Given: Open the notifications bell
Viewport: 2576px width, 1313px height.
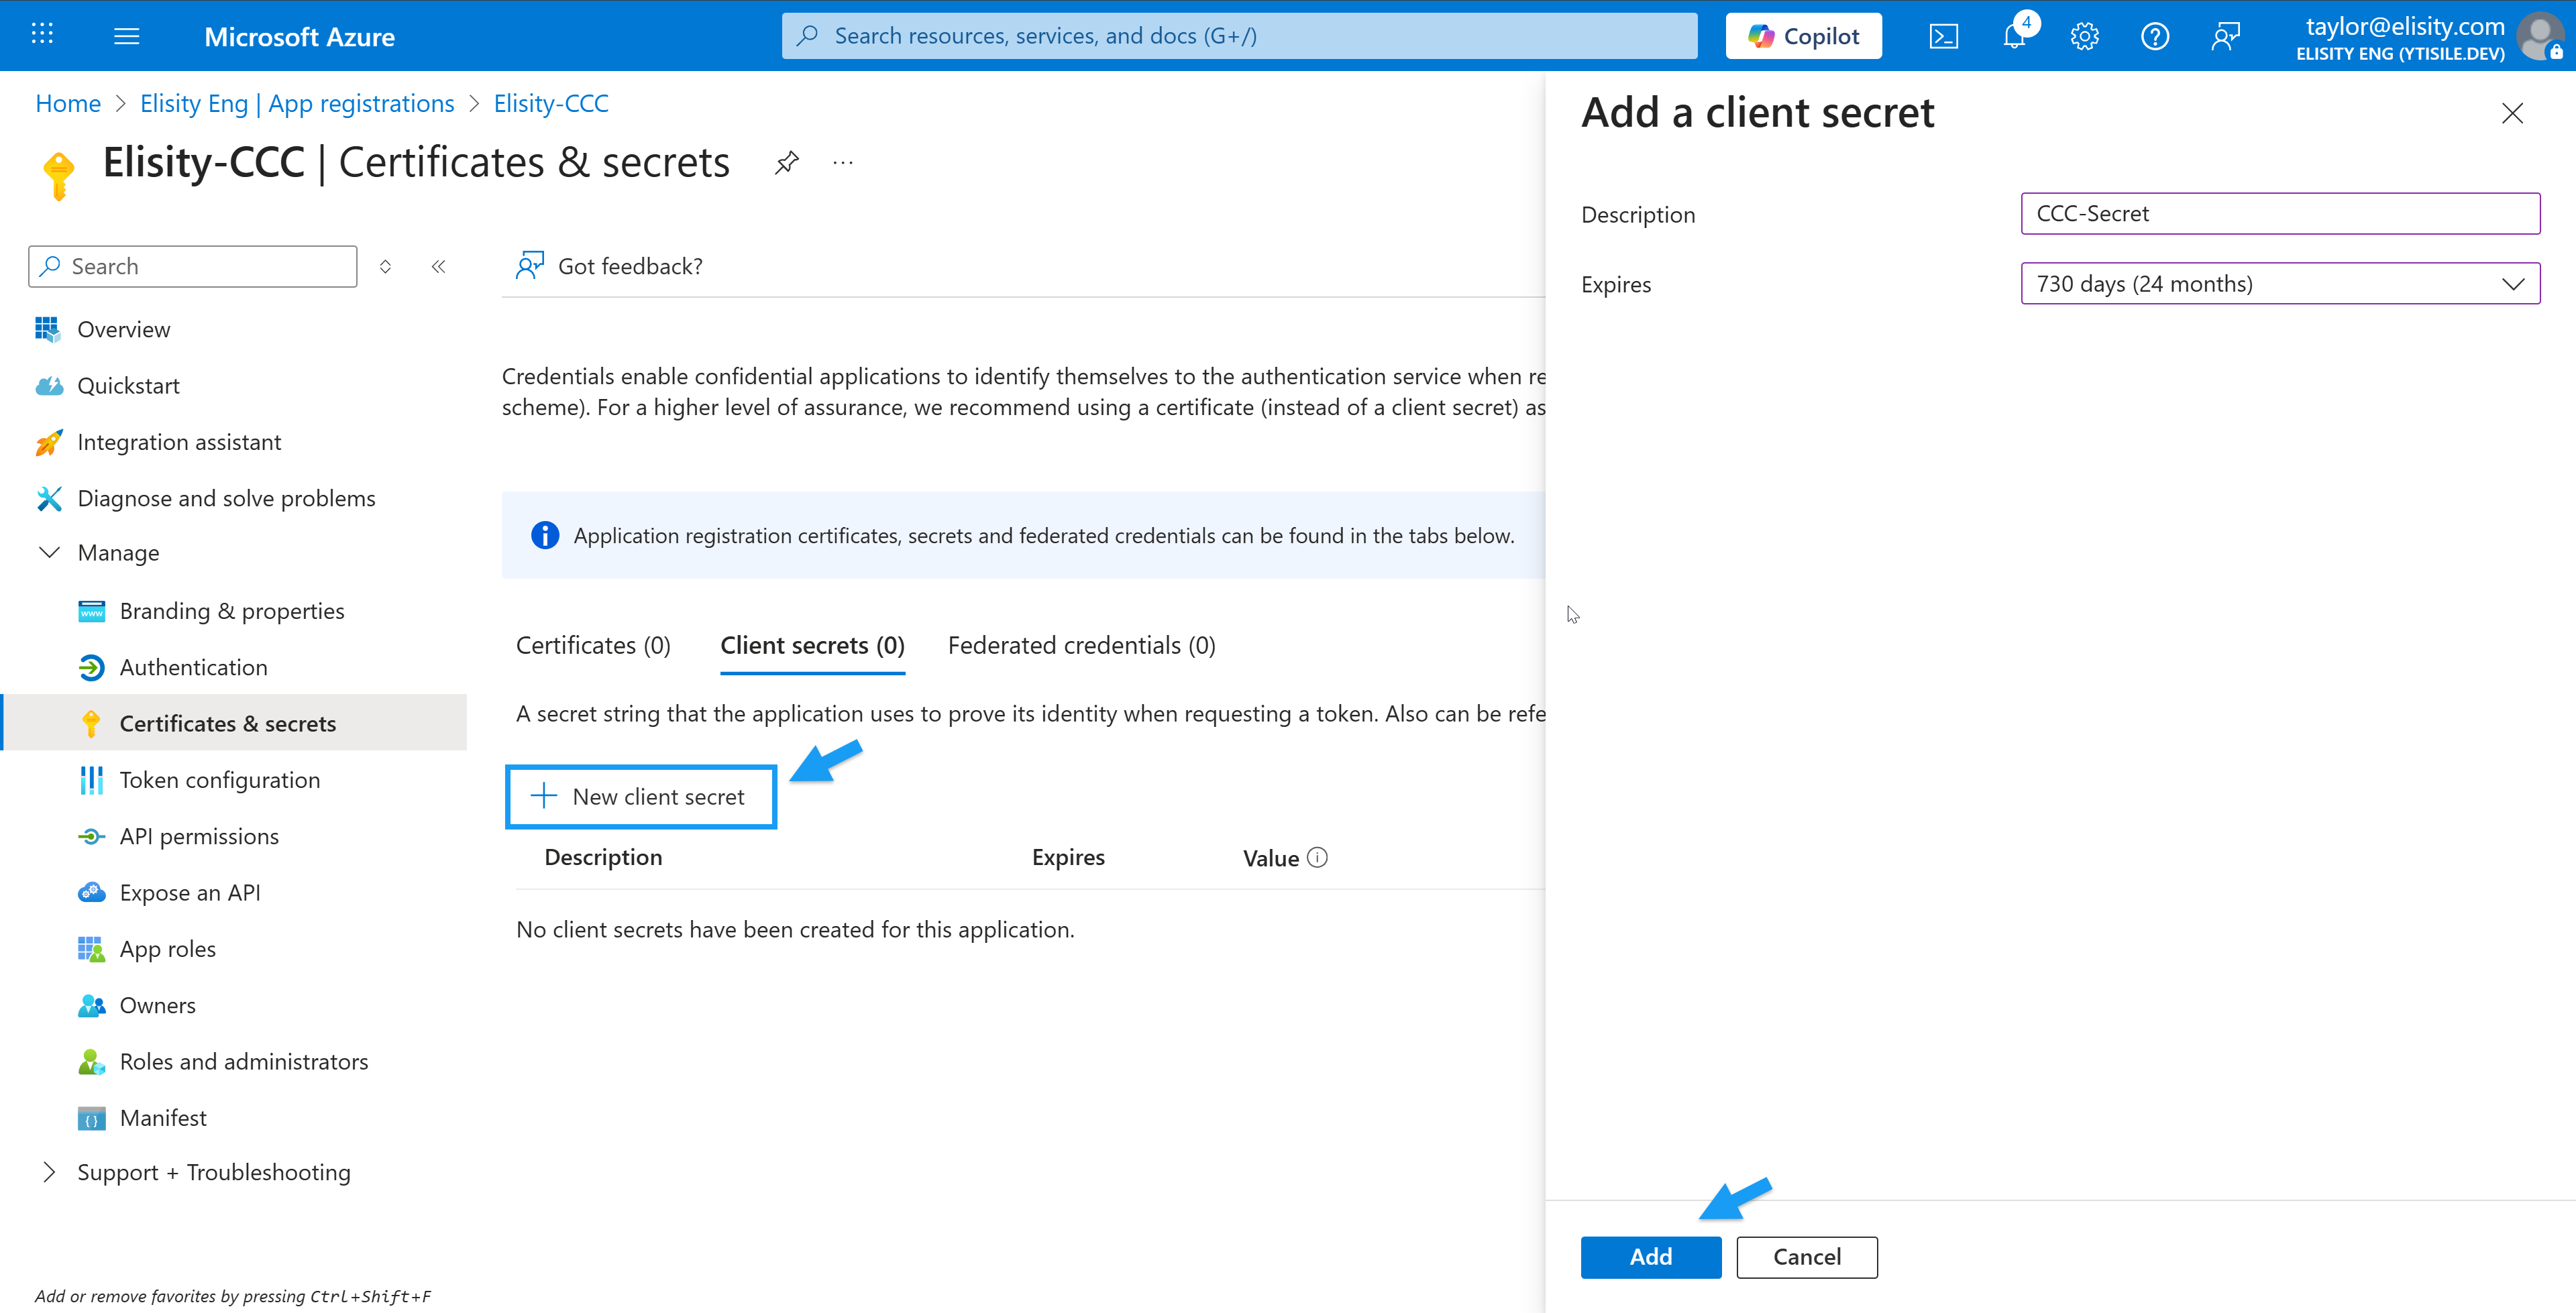Looking at the screenshot, I should tap(2014, 37).
